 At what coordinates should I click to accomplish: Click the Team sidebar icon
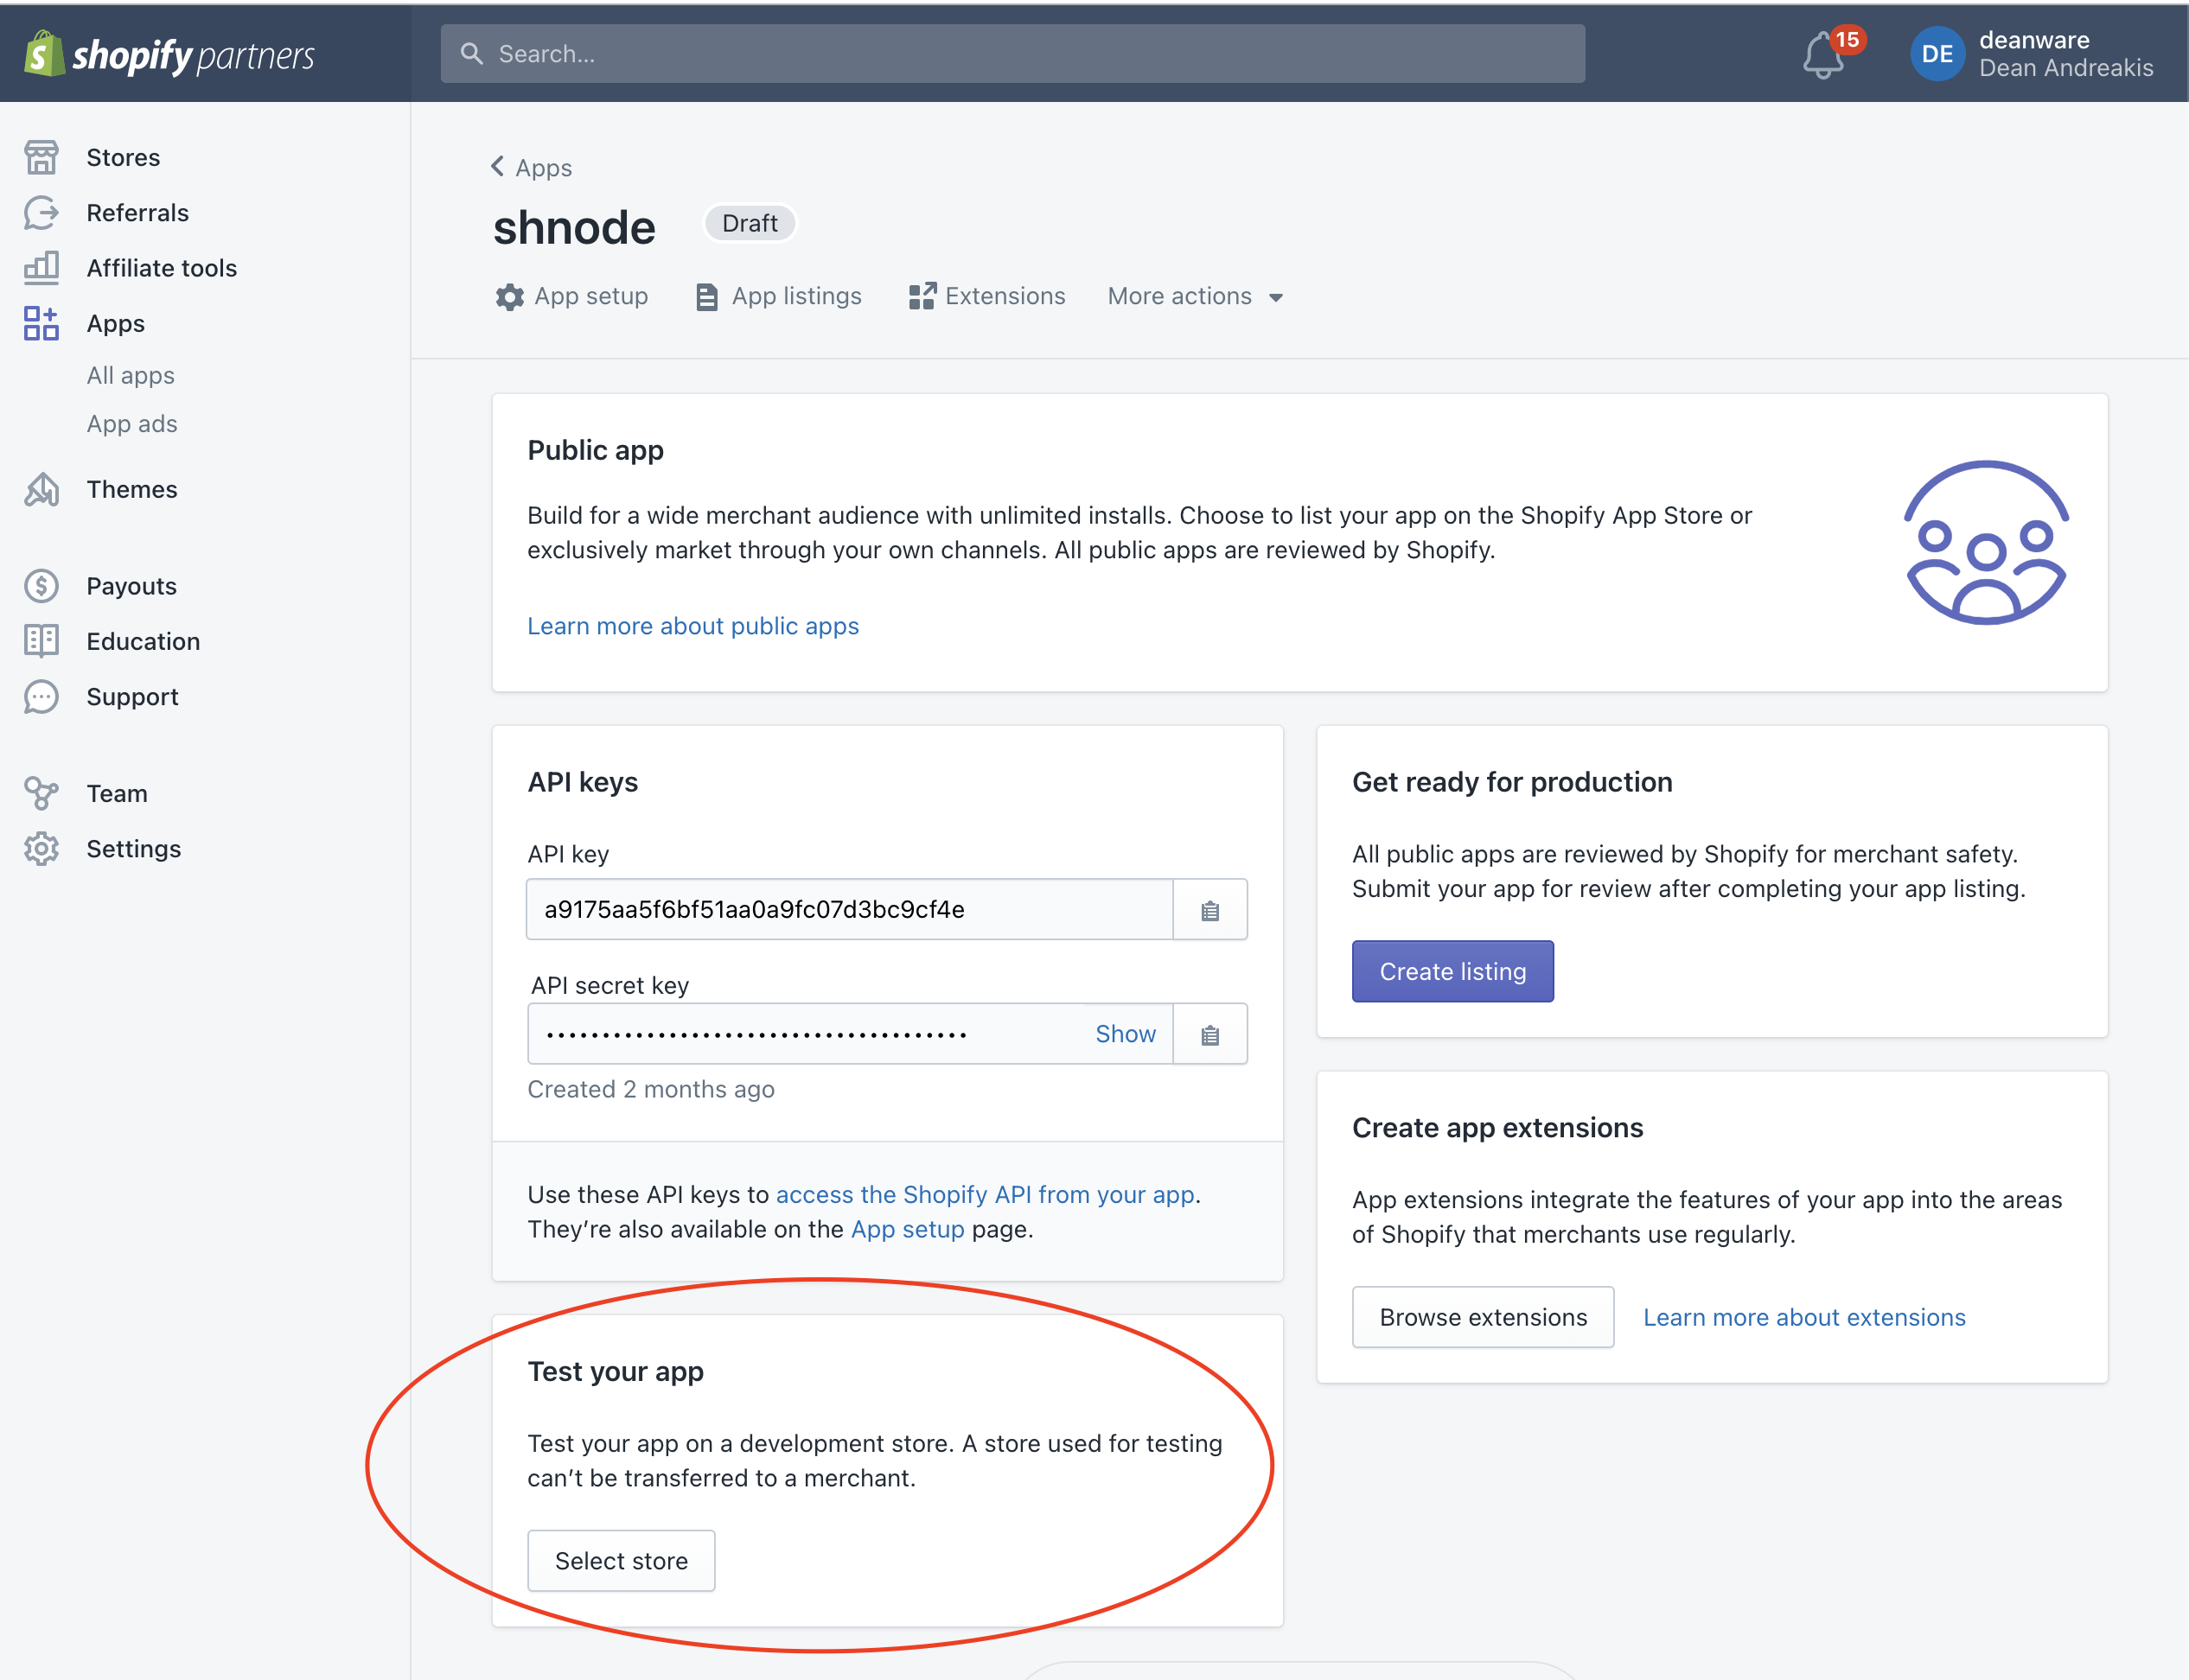[x=41, y=793]
